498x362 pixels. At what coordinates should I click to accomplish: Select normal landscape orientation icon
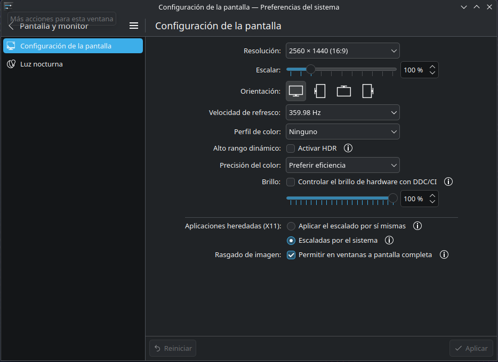[x=296, y=91]
